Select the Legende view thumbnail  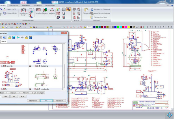[14, 54]
